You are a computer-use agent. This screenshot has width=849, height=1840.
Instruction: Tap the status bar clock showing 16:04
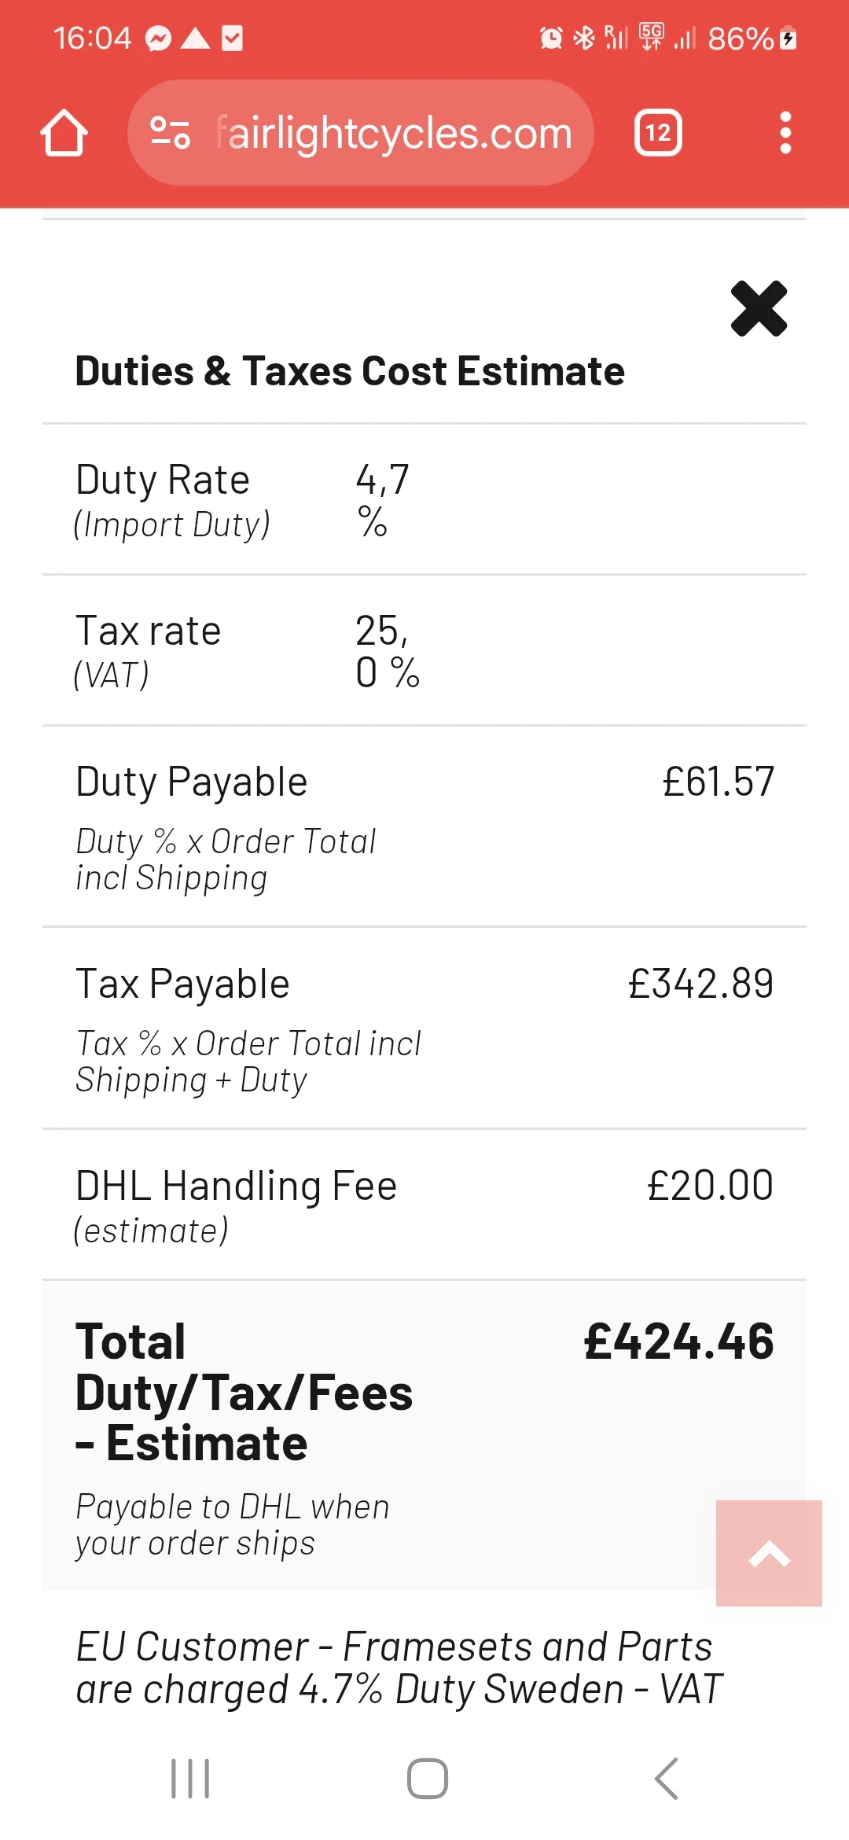click(92, 39)
